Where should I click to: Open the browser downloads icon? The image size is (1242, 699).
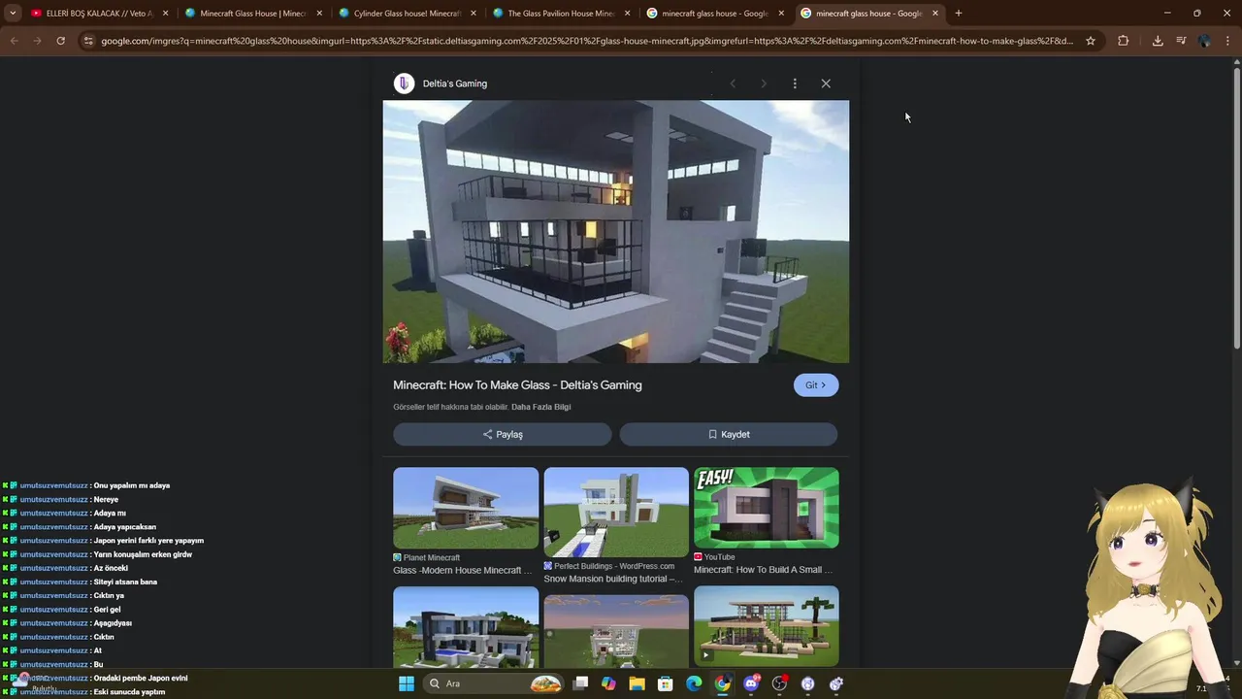(x=1158, y=41)
